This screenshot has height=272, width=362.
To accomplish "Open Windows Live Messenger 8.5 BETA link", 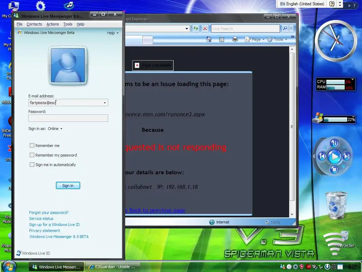I will coord(59,236).
